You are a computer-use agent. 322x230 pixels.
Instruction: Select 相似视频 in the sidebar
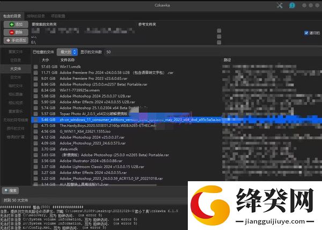click(16, 103)
